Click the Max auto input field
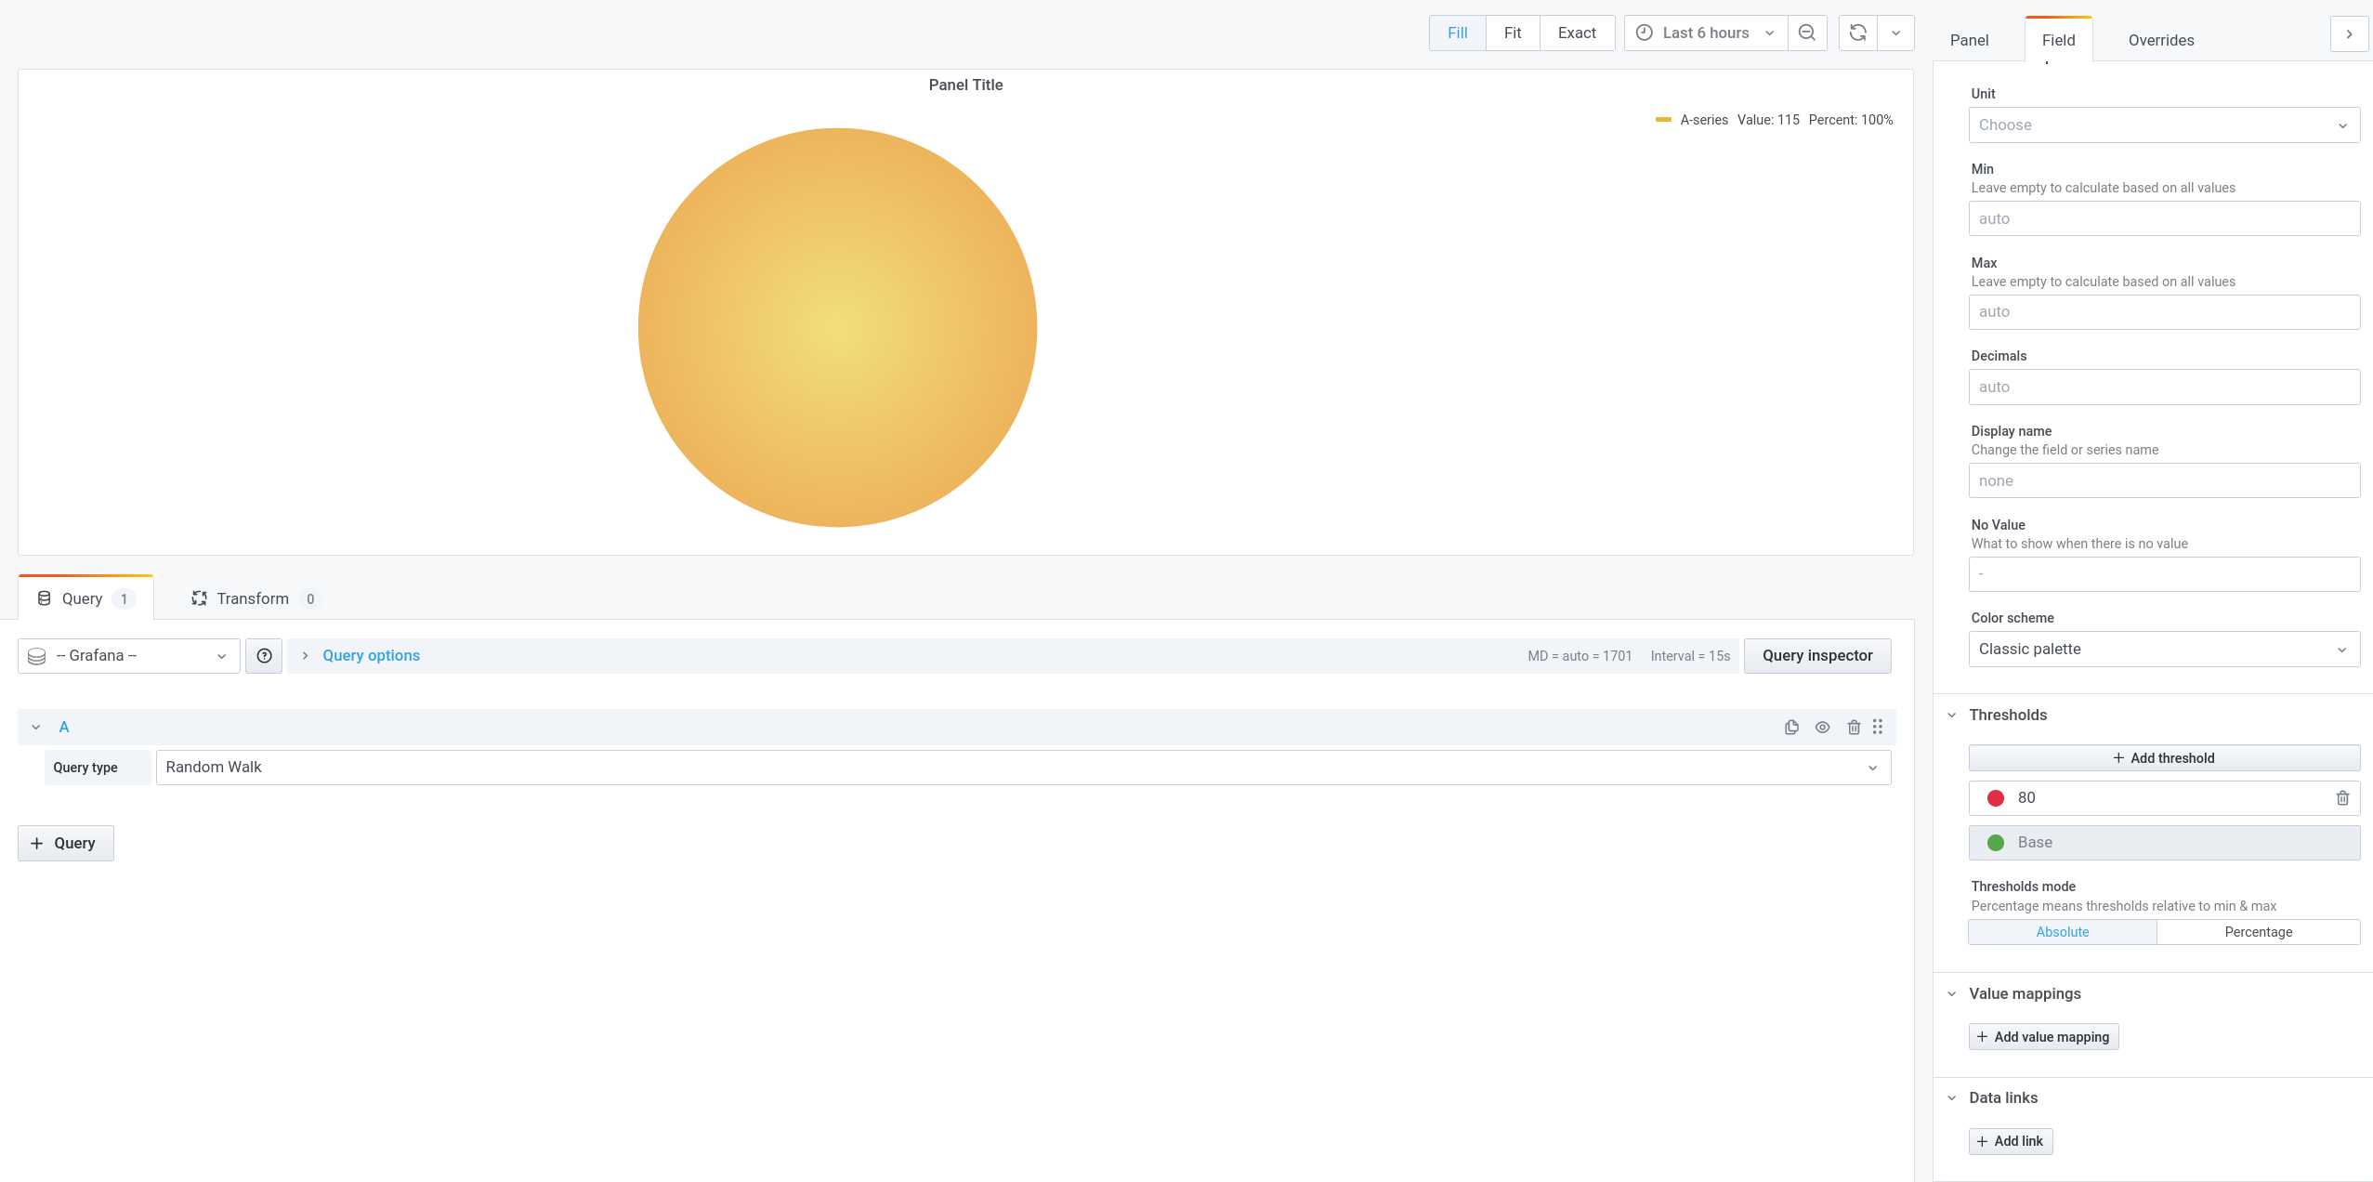2373x1182 pixels. click(2163, 311)
